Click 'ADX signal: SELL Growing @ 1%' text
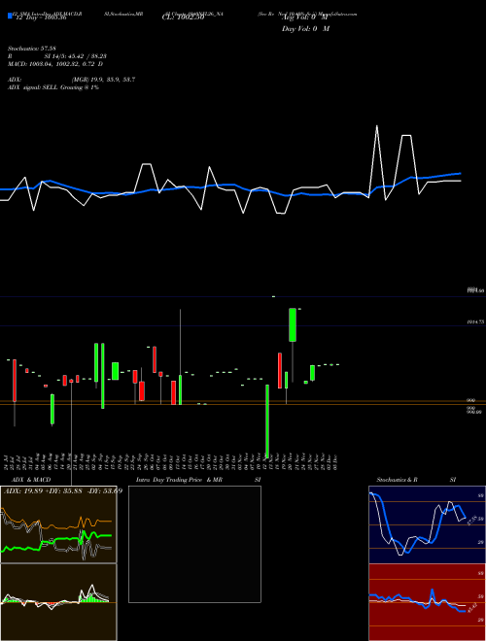486x641 pixels. coord(53,87)
